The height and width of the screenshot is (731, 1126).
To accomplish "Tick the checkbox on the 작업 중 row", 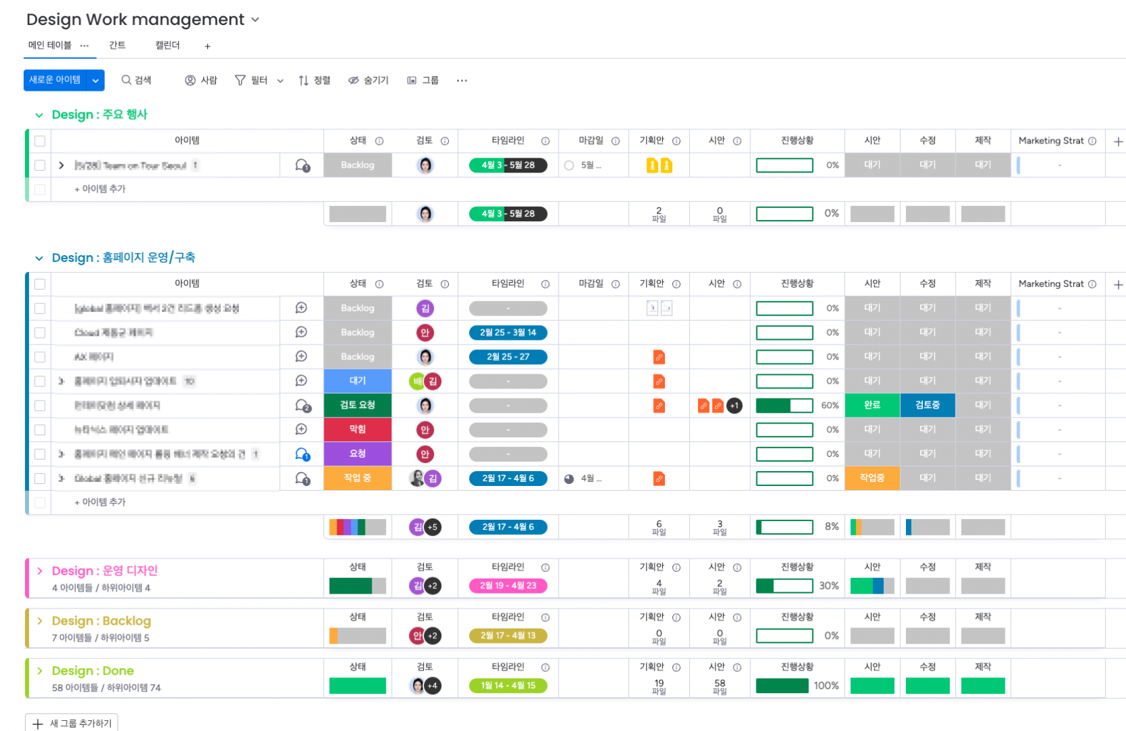I will click(40, 479).
